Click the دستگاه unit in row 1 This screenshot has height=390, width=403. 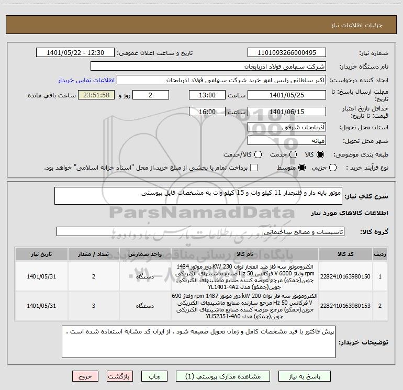point(145,276)
